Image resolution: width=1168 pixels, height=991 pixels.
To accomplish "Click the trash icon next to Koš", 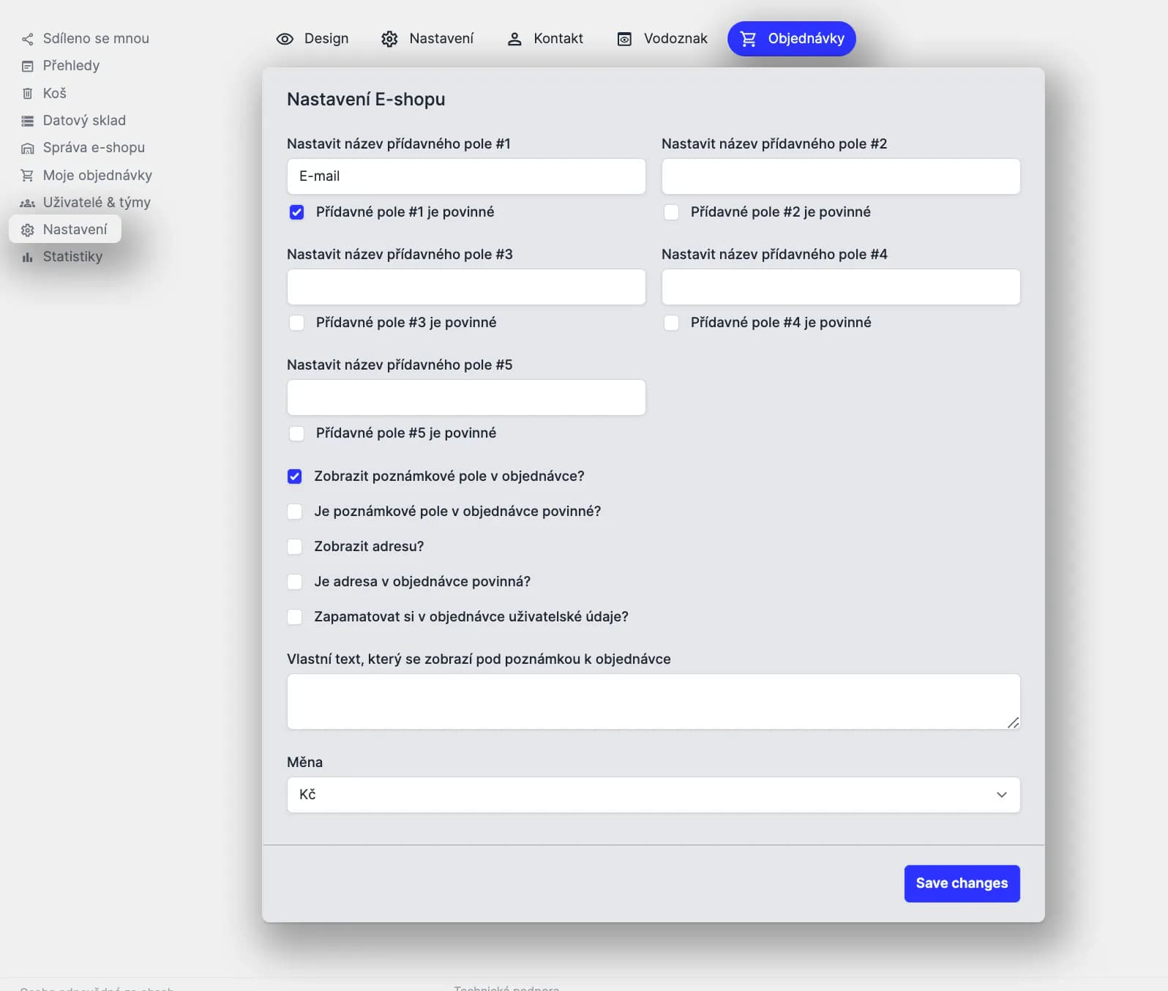I will (27, 94).
